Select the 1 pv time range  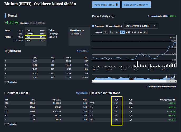140,32
